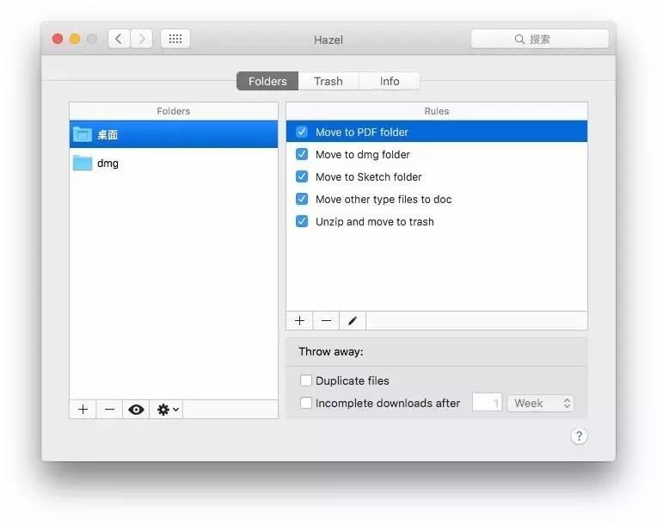Image resolution: width=657 pixels, height=525 pixels.
Task: Remove selected rule with minus button
Action: point(326,321)
